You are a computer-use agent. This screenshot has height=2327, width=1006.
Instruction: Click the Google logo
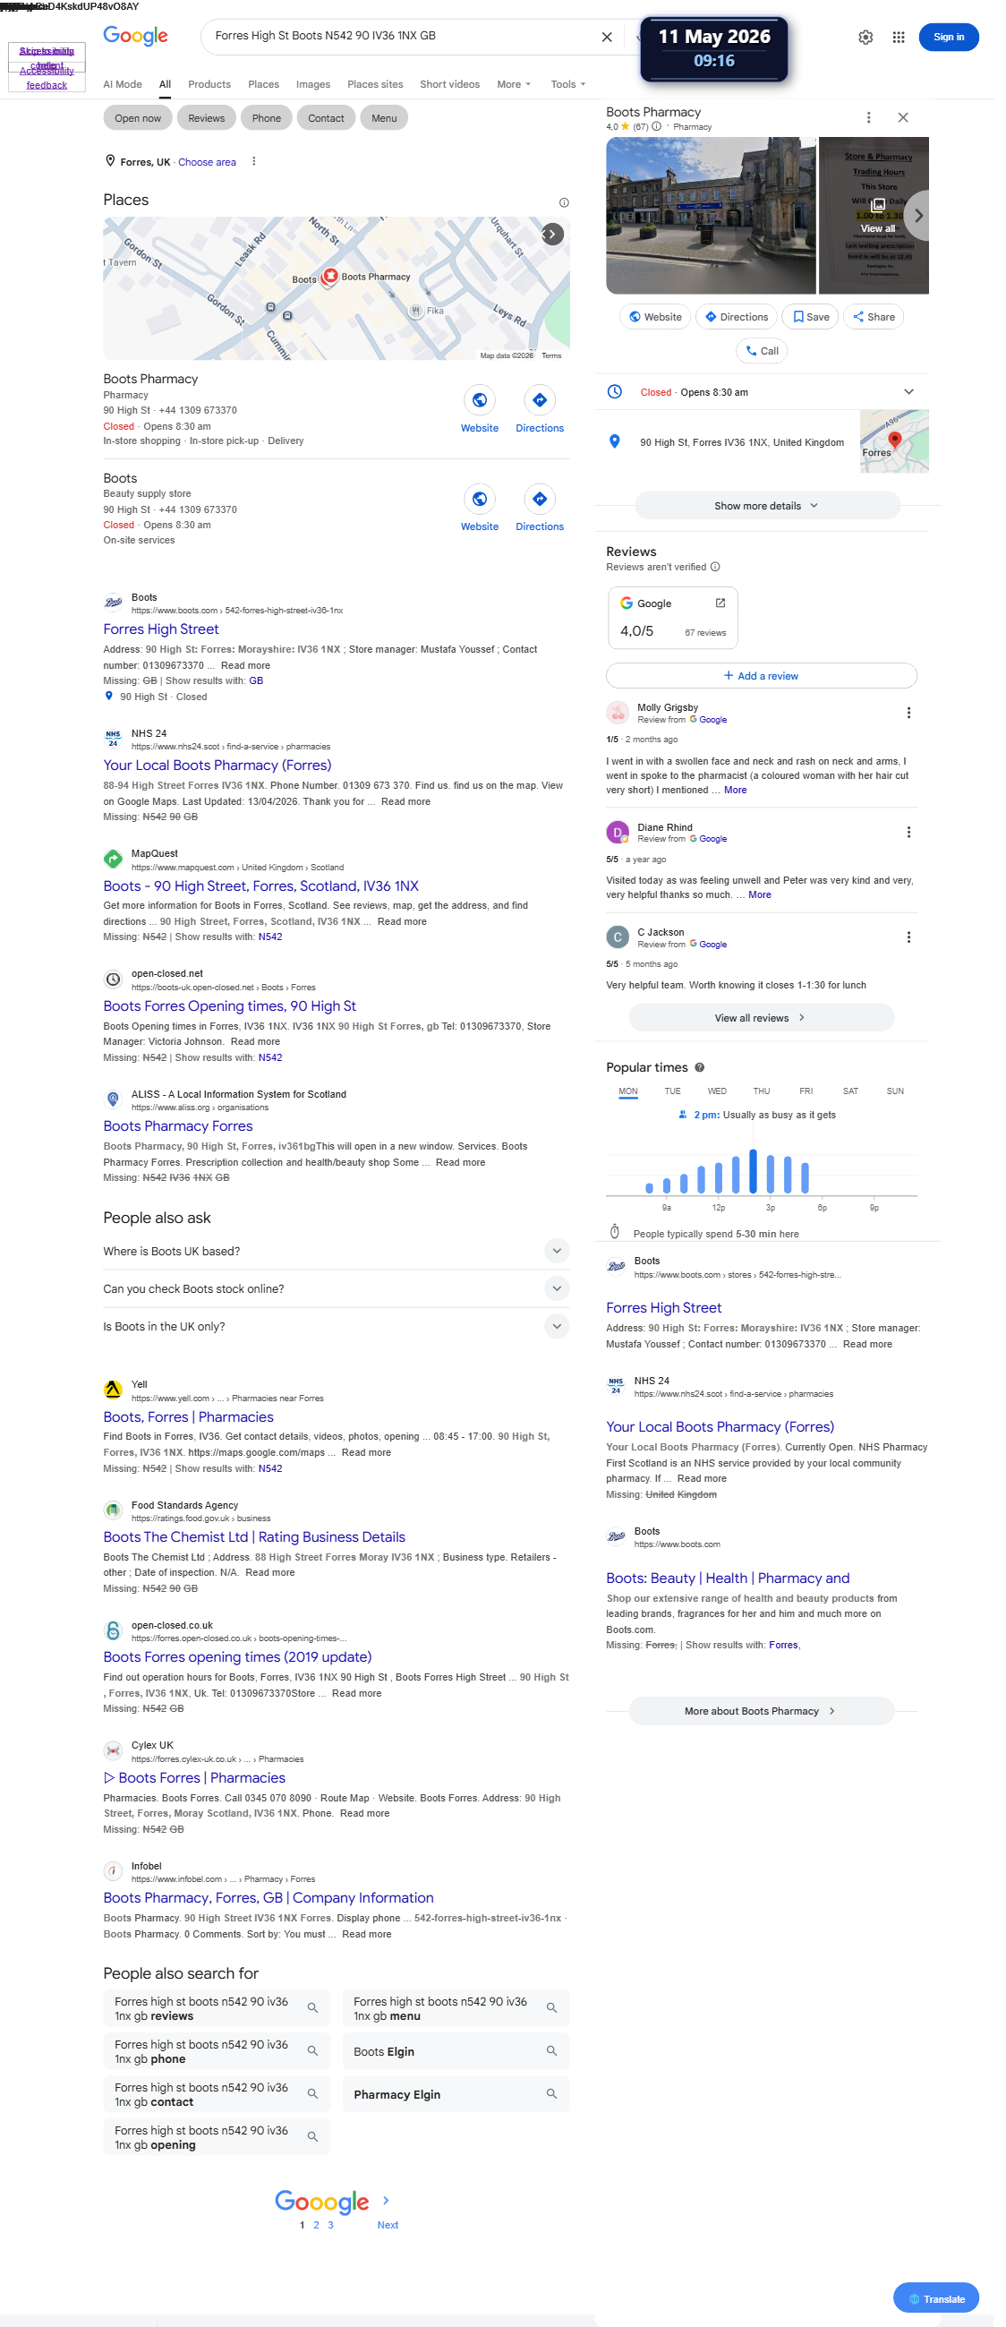coord(137,36)
